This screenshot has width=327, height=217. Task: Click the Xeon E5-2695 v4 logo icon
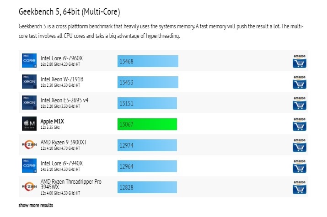[29, 103]
